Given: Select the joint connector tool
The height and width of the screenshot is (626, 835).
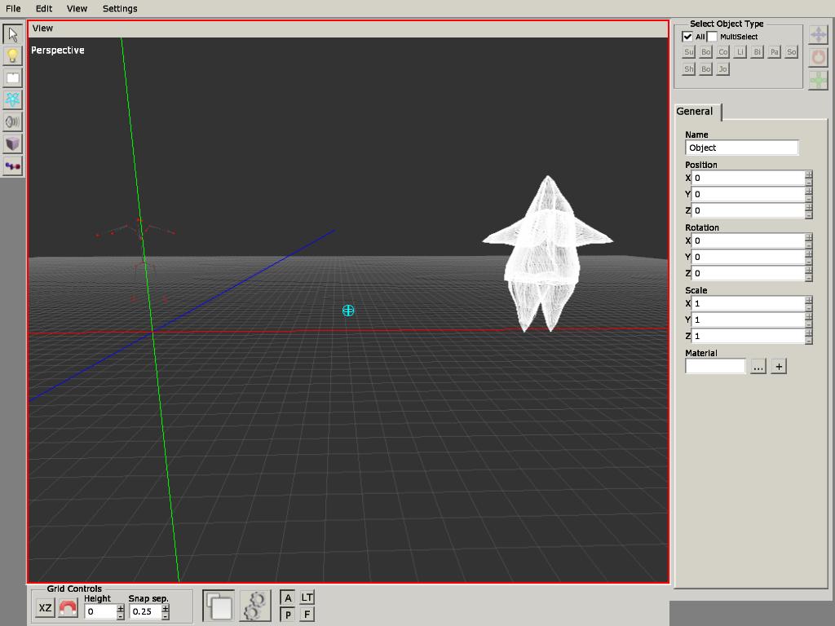Looking at the screenshot, I should coord(12,166).
